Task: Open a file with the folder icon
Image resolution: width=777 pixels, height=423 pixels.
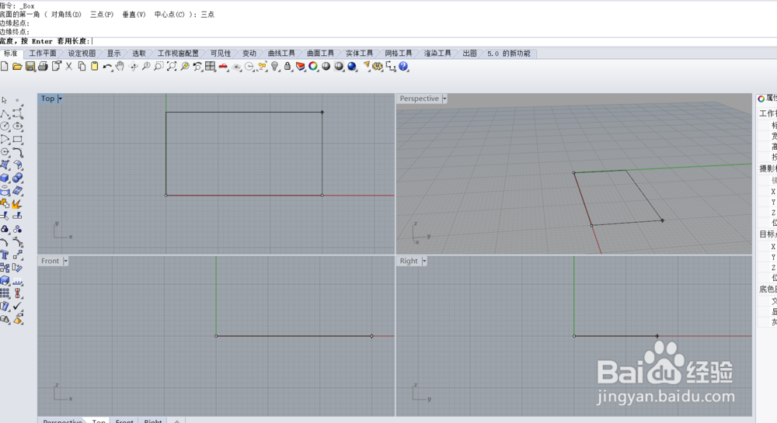Action: [17, 66]
